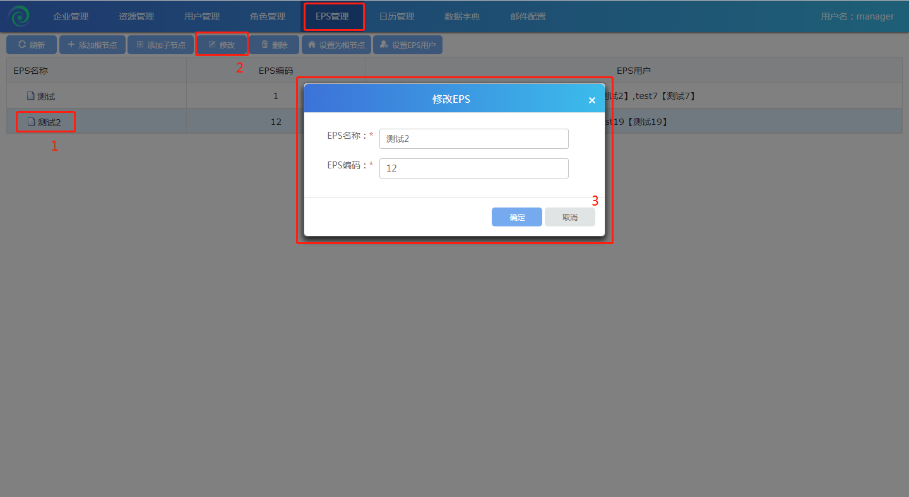Screen dimensions: 909x497
Task: Open the 资源管理 menu
Action: click(136, 16)
